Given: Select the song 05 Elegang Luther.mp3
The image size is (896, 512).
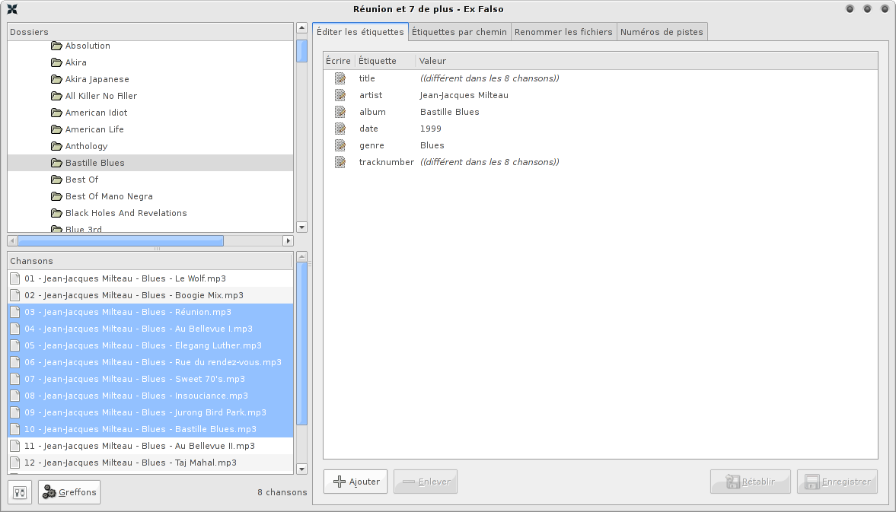Looking at the screenshot, I should [x=150, y=345].
